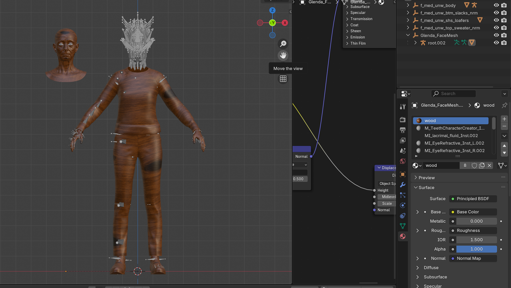Open the World properties tab
The width and height of the screenshot is (511, 288).
[x=403, y=161]
